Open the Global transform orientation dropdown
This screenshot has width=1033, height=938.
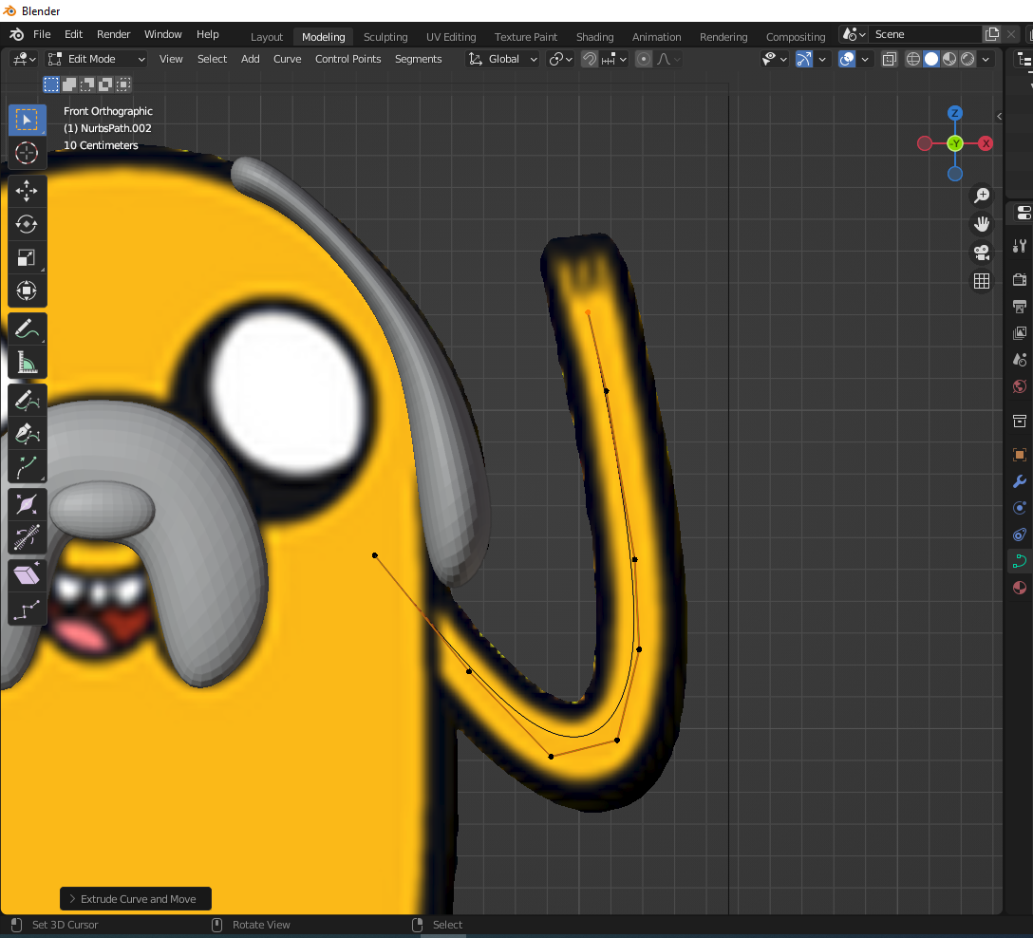pyautogui.click(x=502, y=59)
